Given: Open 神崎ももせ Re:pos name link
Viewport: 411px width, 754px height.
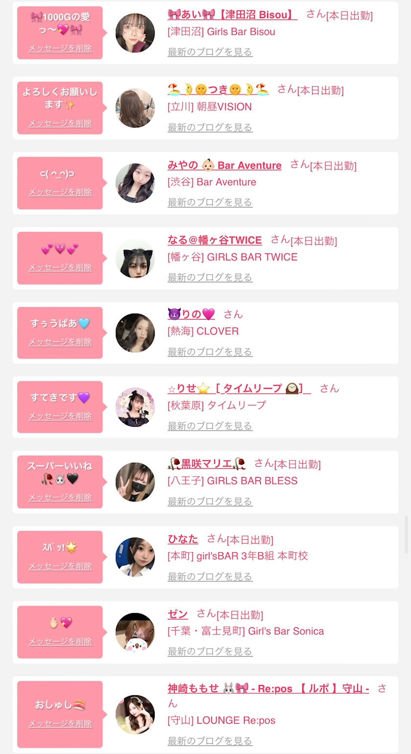Looking at the screenshot, I should click(268, 688).
